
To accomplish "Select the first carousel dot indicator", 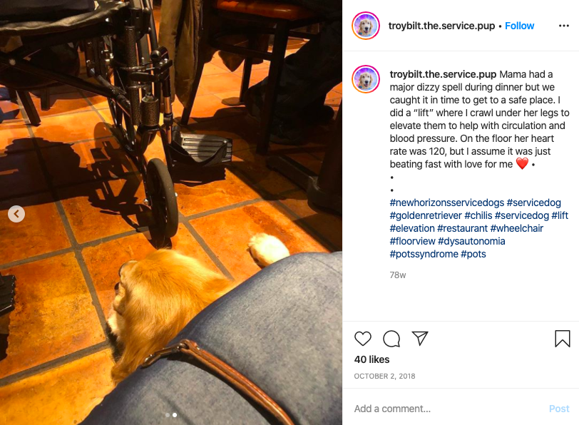I will [168, 415].
